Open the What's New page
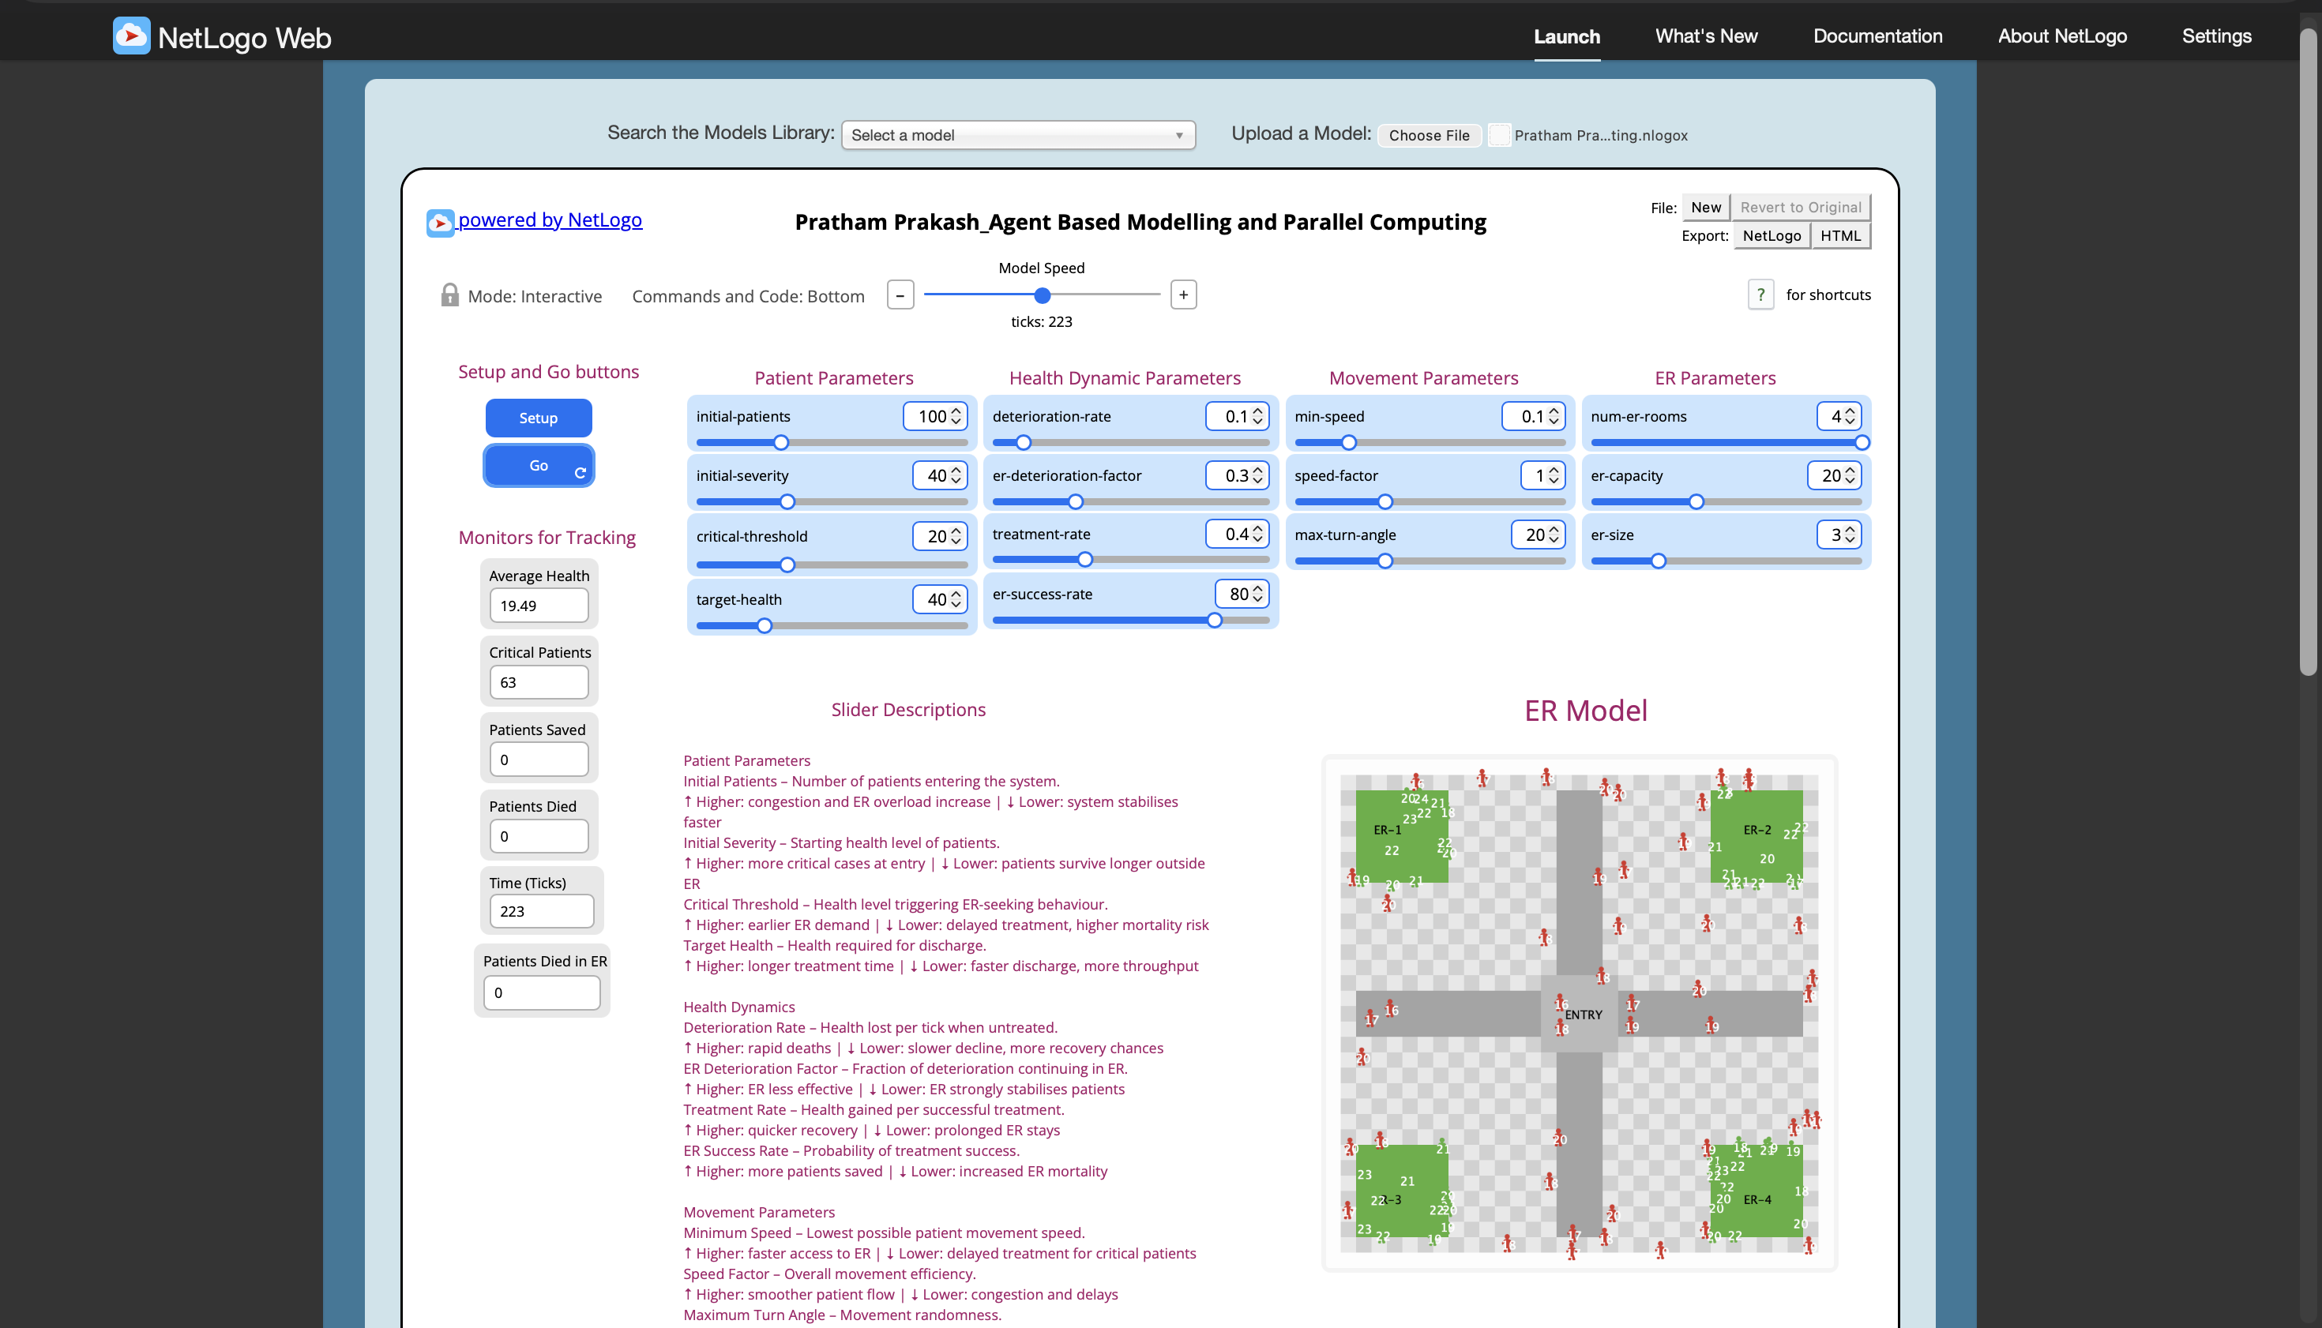2322x1328 pixels. pyautogui.click(x=1705, y=36)
